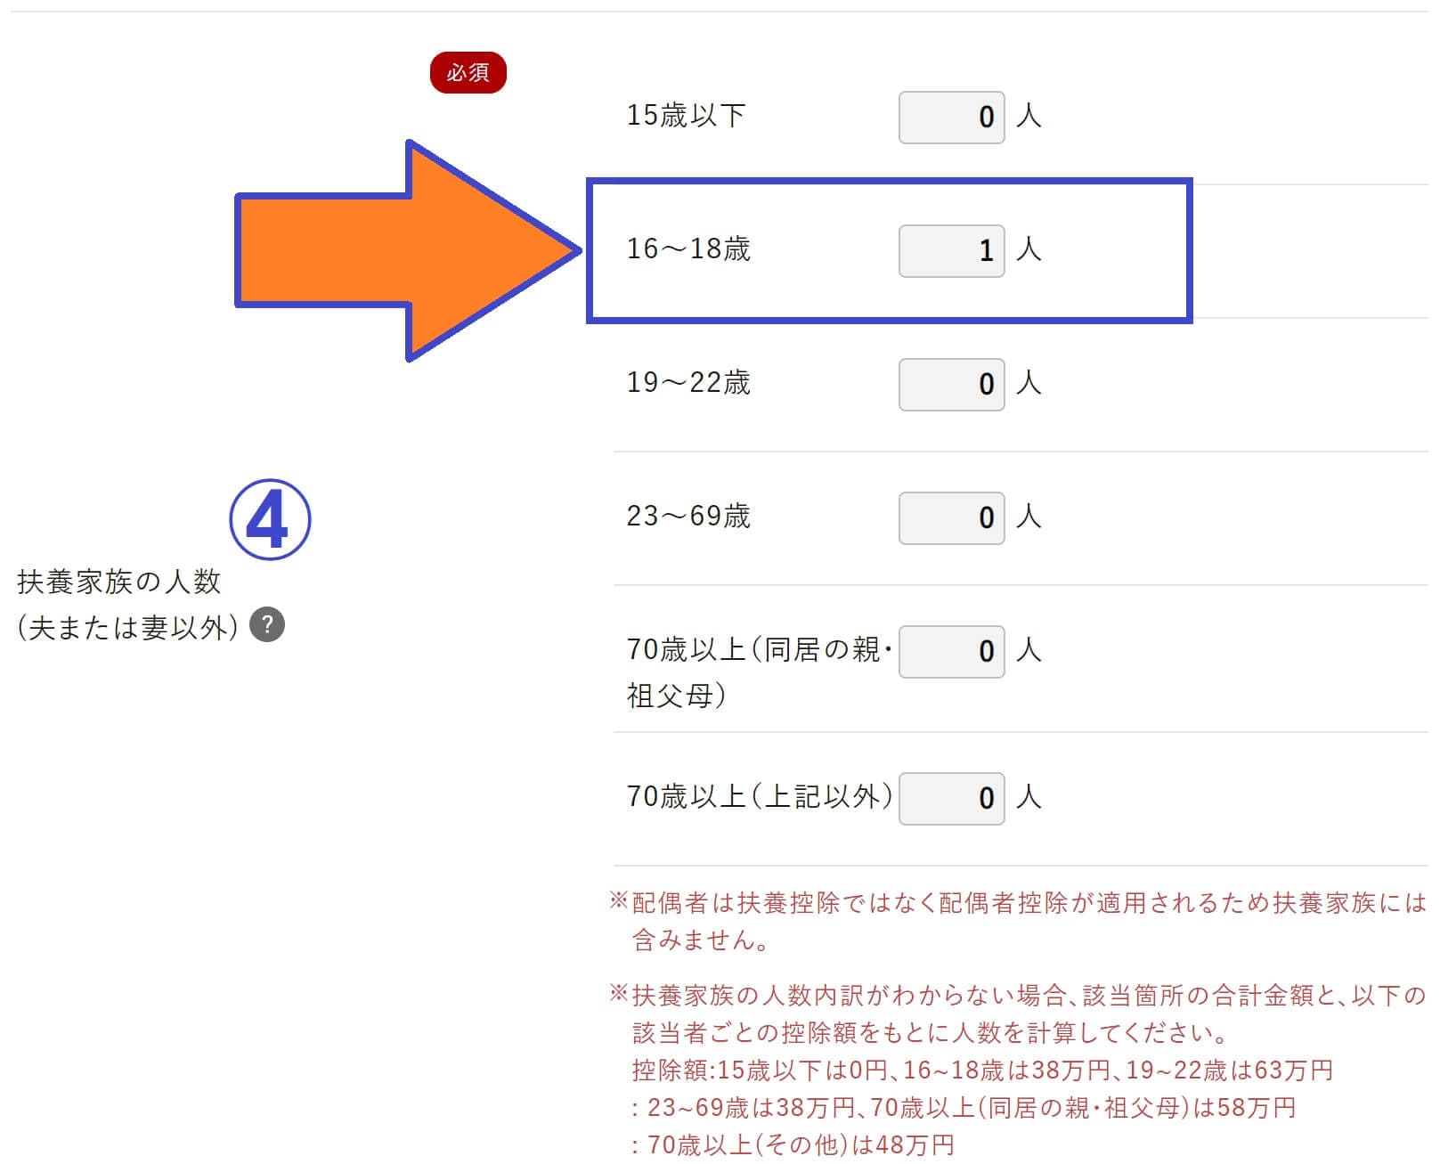Click the 70歳以上(上記以外) count field
Screen dimensions: 1440x1164
click(951, 798)
